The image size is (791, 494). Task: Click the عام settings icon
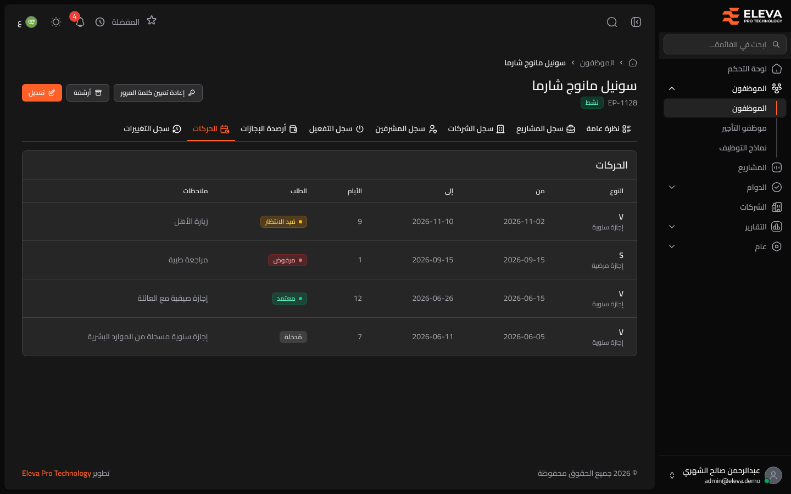(x=777, y=246)
